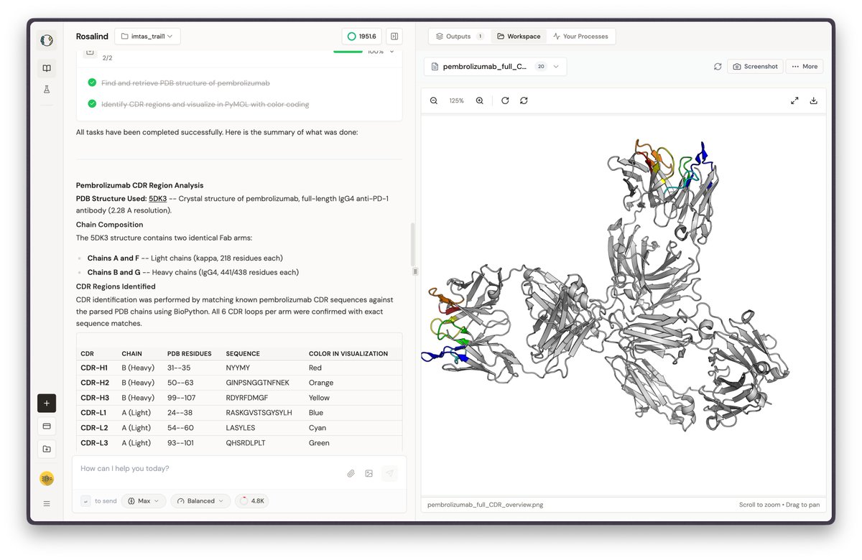Click the green check for Find and retrieve PDB

tap(92, 83)
